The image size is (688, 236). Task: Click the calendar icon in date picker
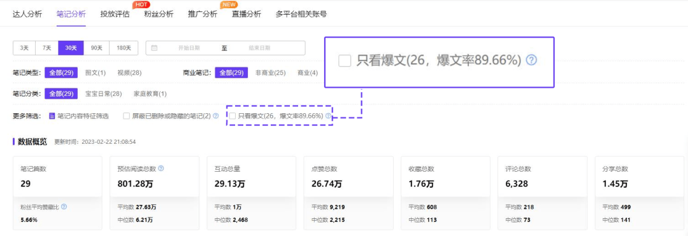click(154, 48)
